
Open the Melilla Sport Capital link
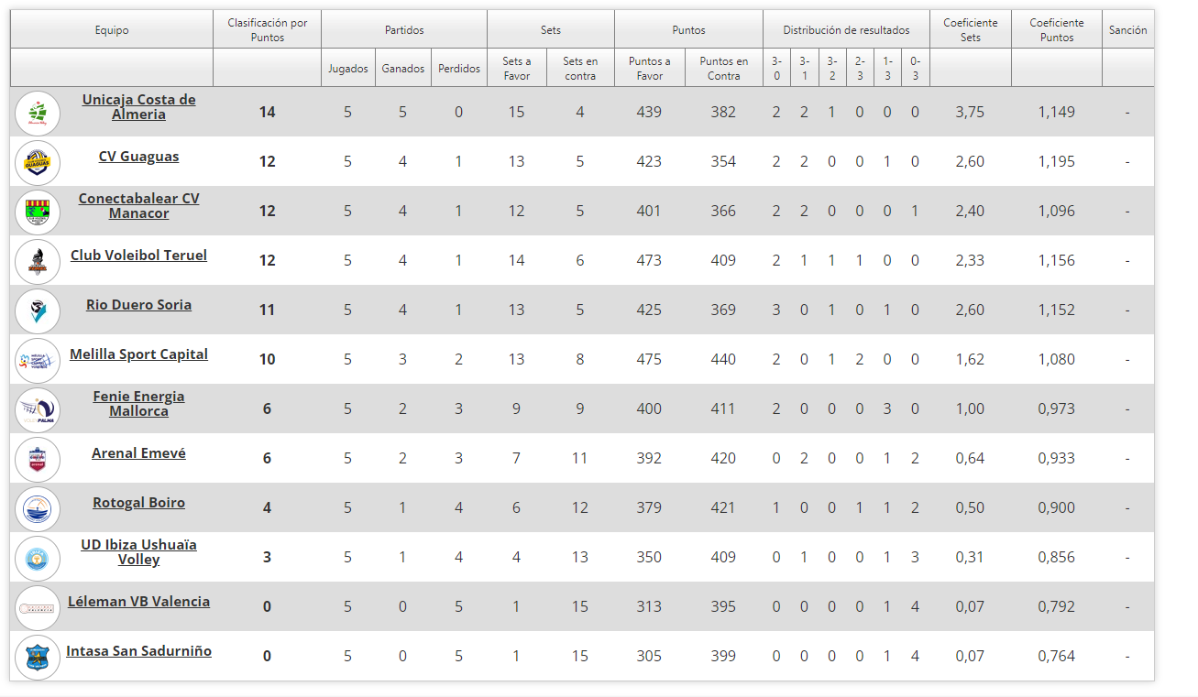point(138,354)
